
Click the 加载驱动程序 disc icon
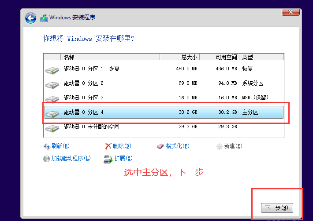(x=46, y=159)
